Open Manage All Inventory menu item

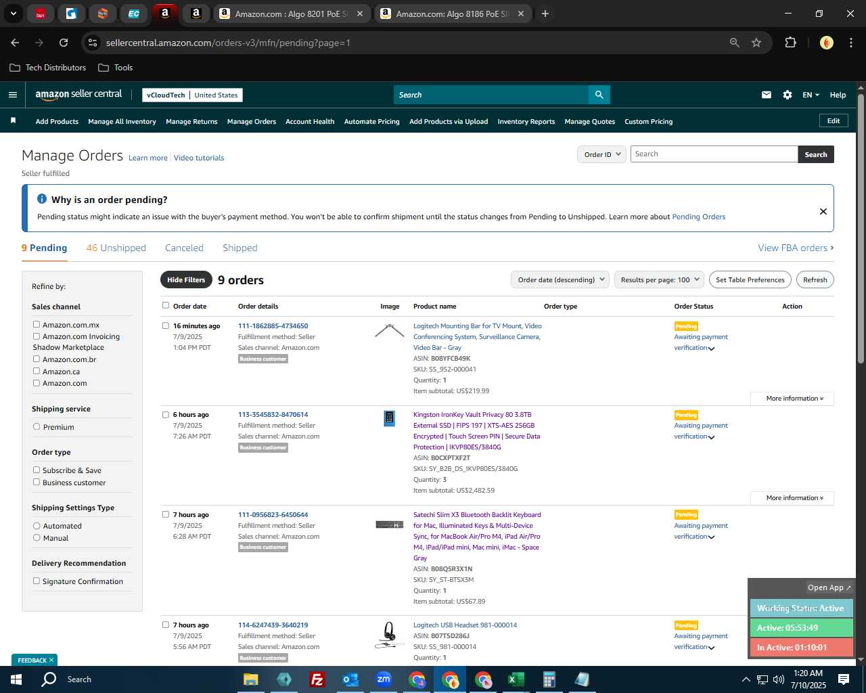point(122,122)
